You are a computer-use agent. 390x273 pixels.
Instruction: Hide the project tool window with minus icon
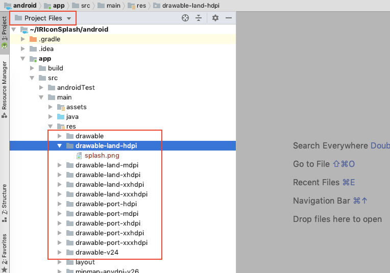pos(229,18)
